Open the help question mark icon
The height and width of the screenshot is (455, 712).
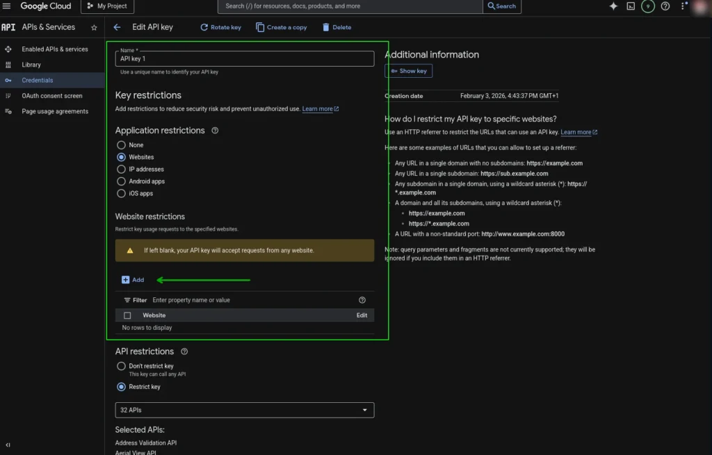pos(665,6)
